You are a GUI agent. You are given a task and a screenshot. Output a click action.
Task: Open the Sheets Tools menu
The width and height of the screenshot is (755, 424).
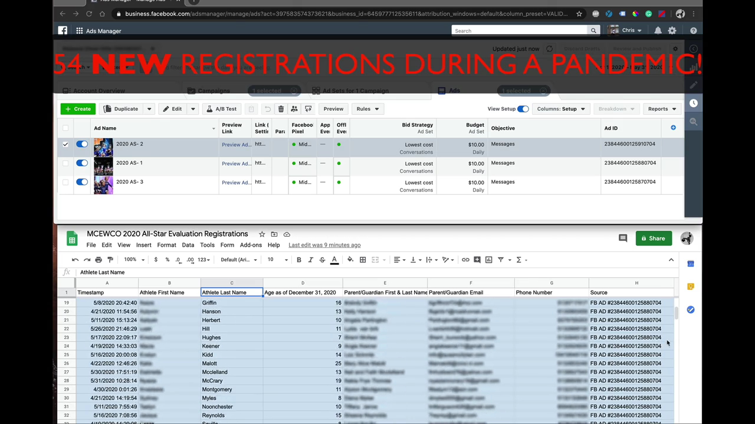click(x=207, y=245)
